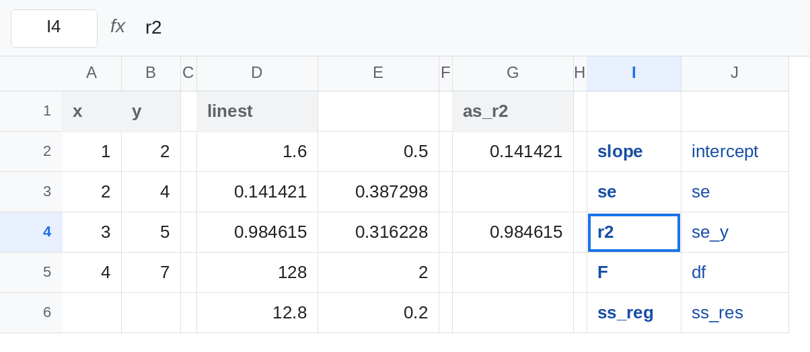Click cell B5 with value 7
Viewport: 810px width, 352px height.
coord(151,272)
